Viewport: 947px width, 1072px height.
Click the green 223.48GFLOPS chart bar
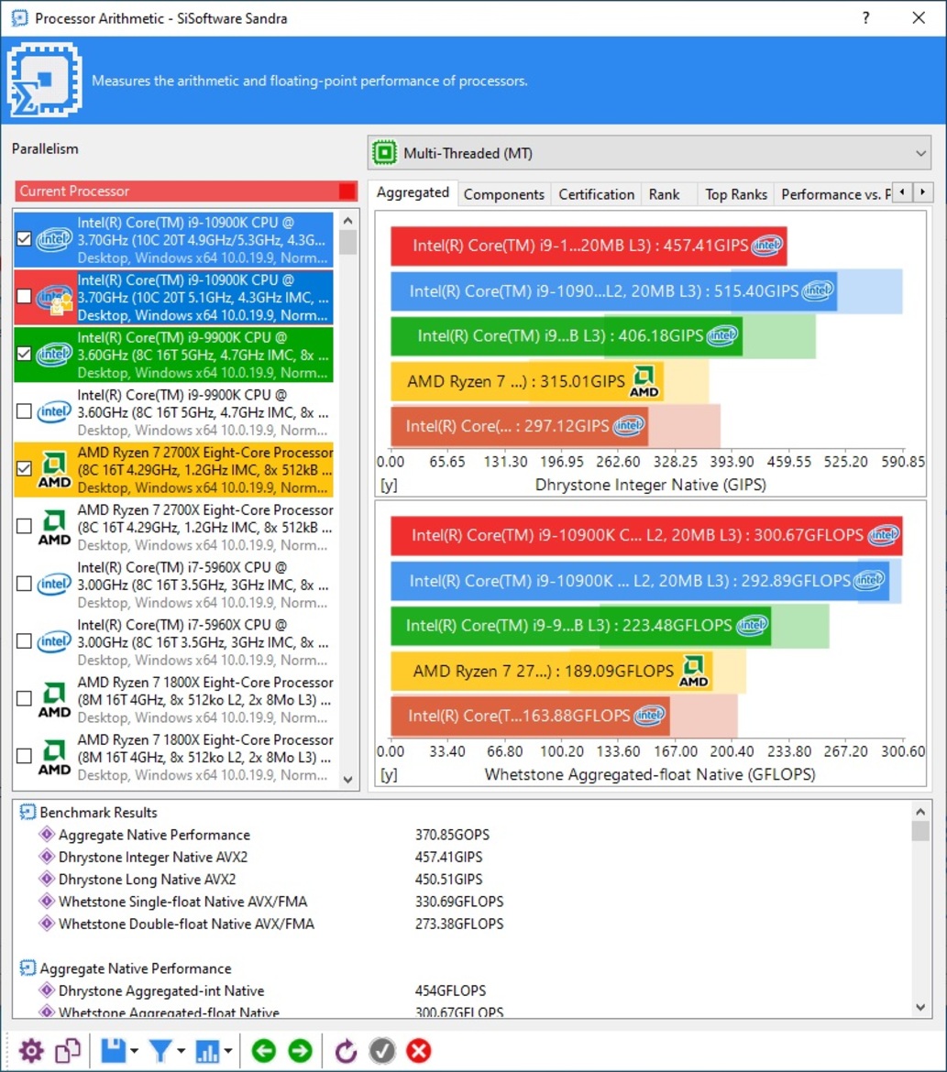[x=581, y=626]
